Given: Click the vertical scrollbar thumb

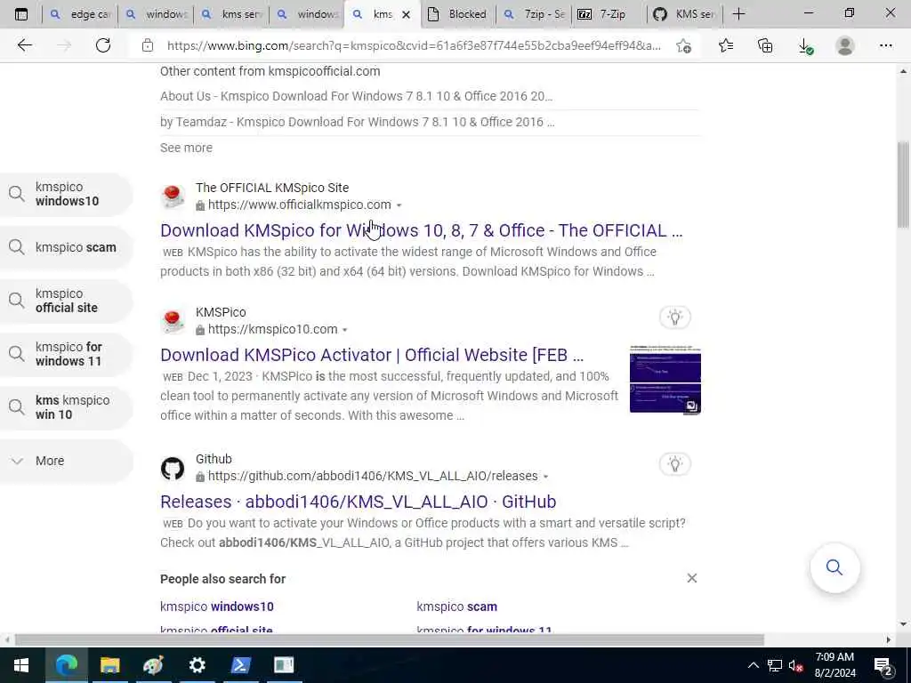Looking at the screenshot, I should tap(904, 185).
